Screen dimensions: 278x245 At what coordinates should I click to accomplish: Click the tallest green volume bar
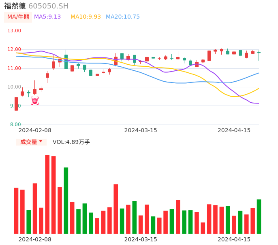click(66, 200)
